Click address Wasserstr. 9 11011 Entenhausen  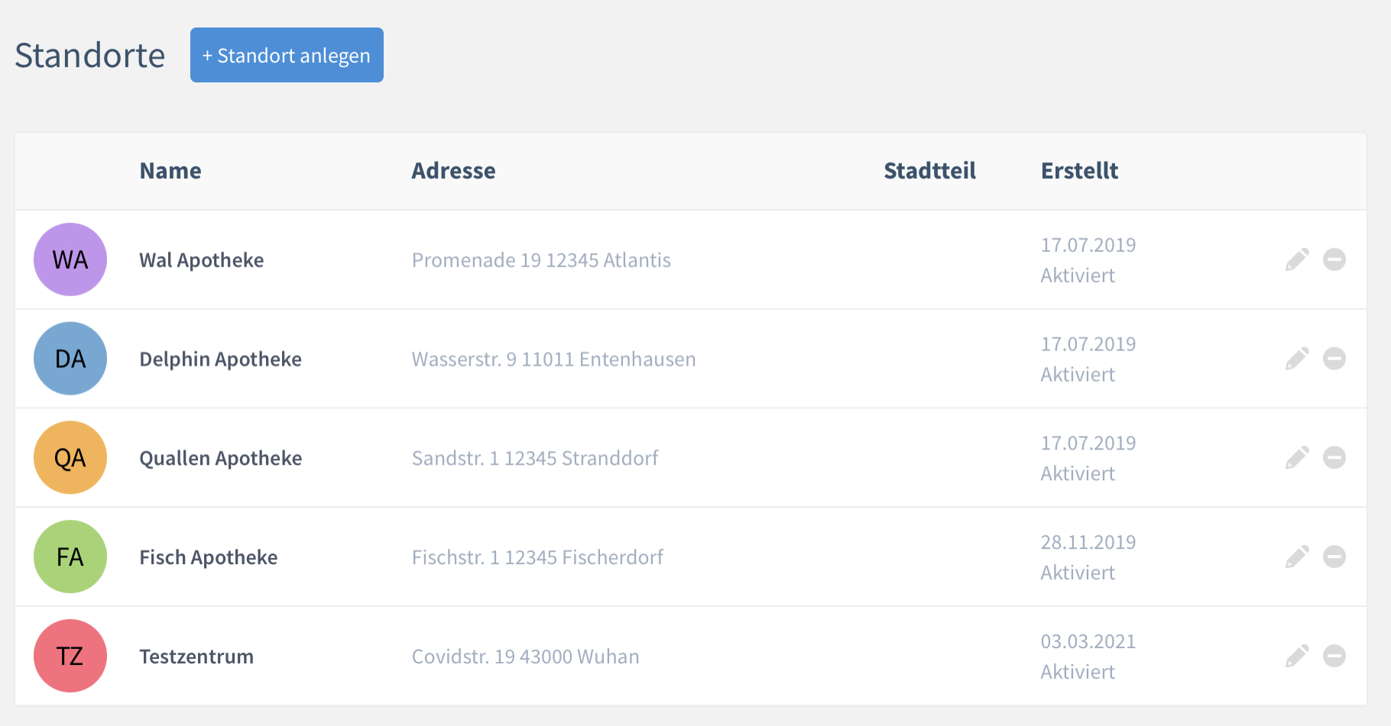553,360
